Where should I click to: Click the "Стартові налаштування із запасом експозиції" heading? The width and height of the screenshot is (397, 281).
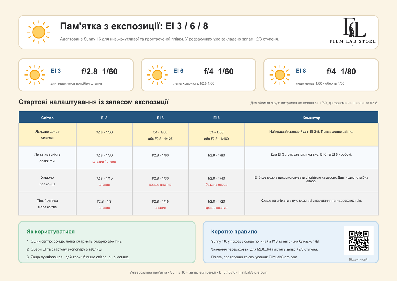[x=94, y=102]
